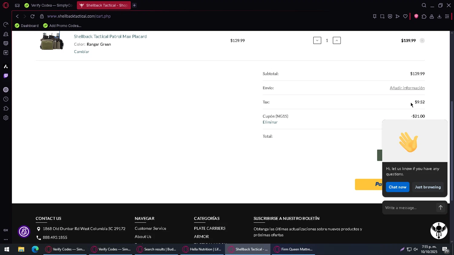Open the Patrol Max Placard thumbnail

(52, 41)
